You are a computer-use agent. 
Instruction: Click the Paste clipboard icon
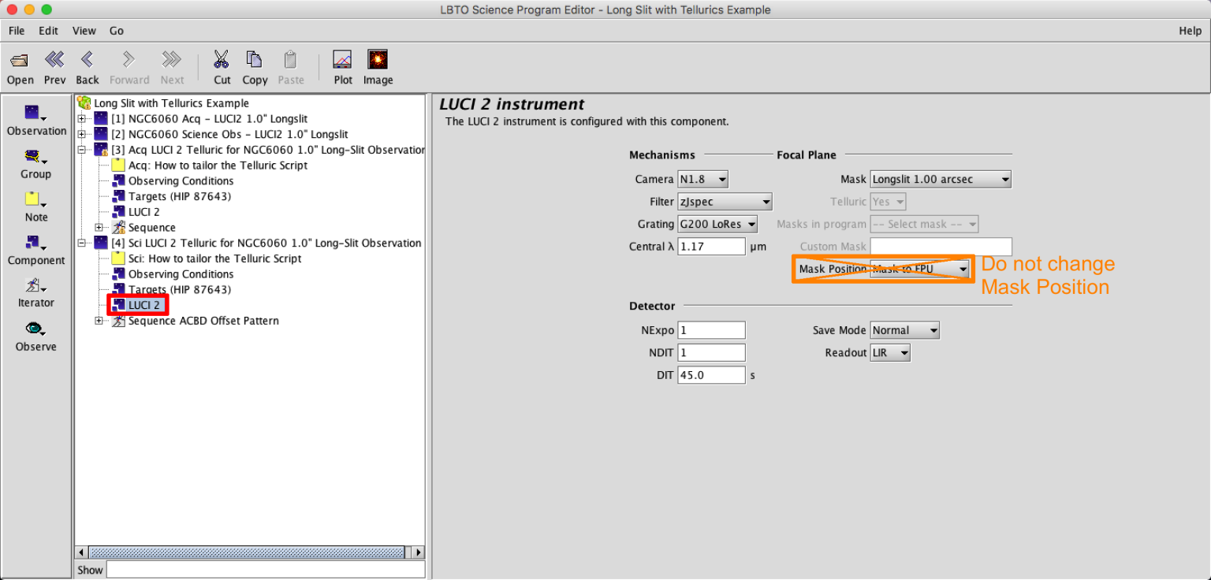click(x=290, y=60)
